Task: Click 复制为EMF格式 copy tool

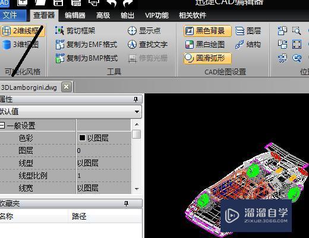Action: [x=86, y=45]
